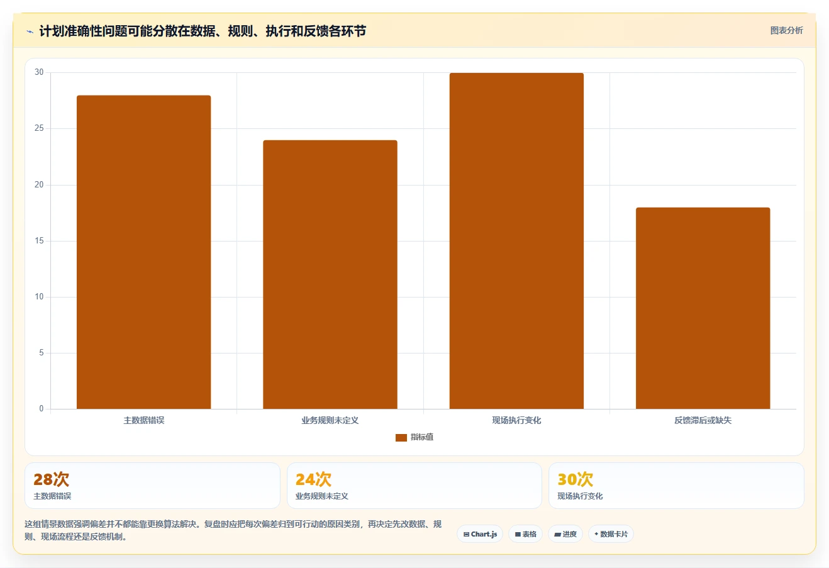
Task: Click the 进度 tag
Action: (565, 534)
